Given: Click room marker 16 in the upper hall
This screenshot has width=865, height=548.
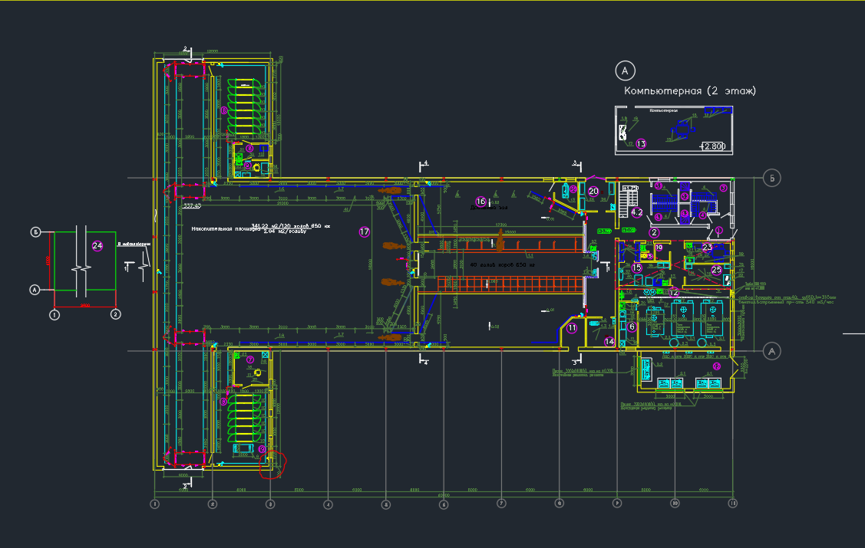Looking at the screenshot, I should [480, 202].
